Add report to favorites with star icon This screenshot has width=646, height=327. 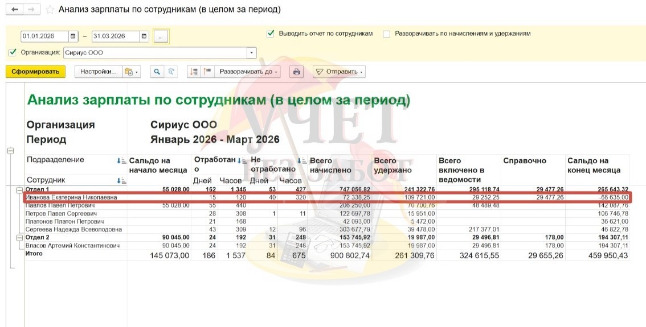(50, 10)
